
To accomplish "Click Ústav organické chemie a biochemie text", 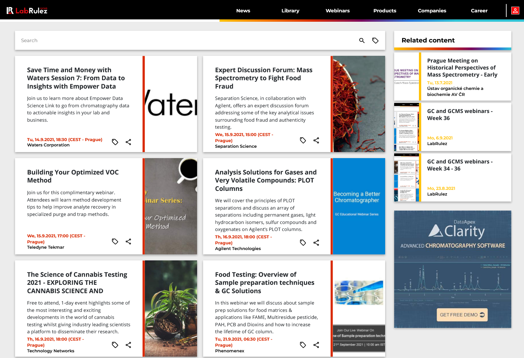I will point(455,92).
